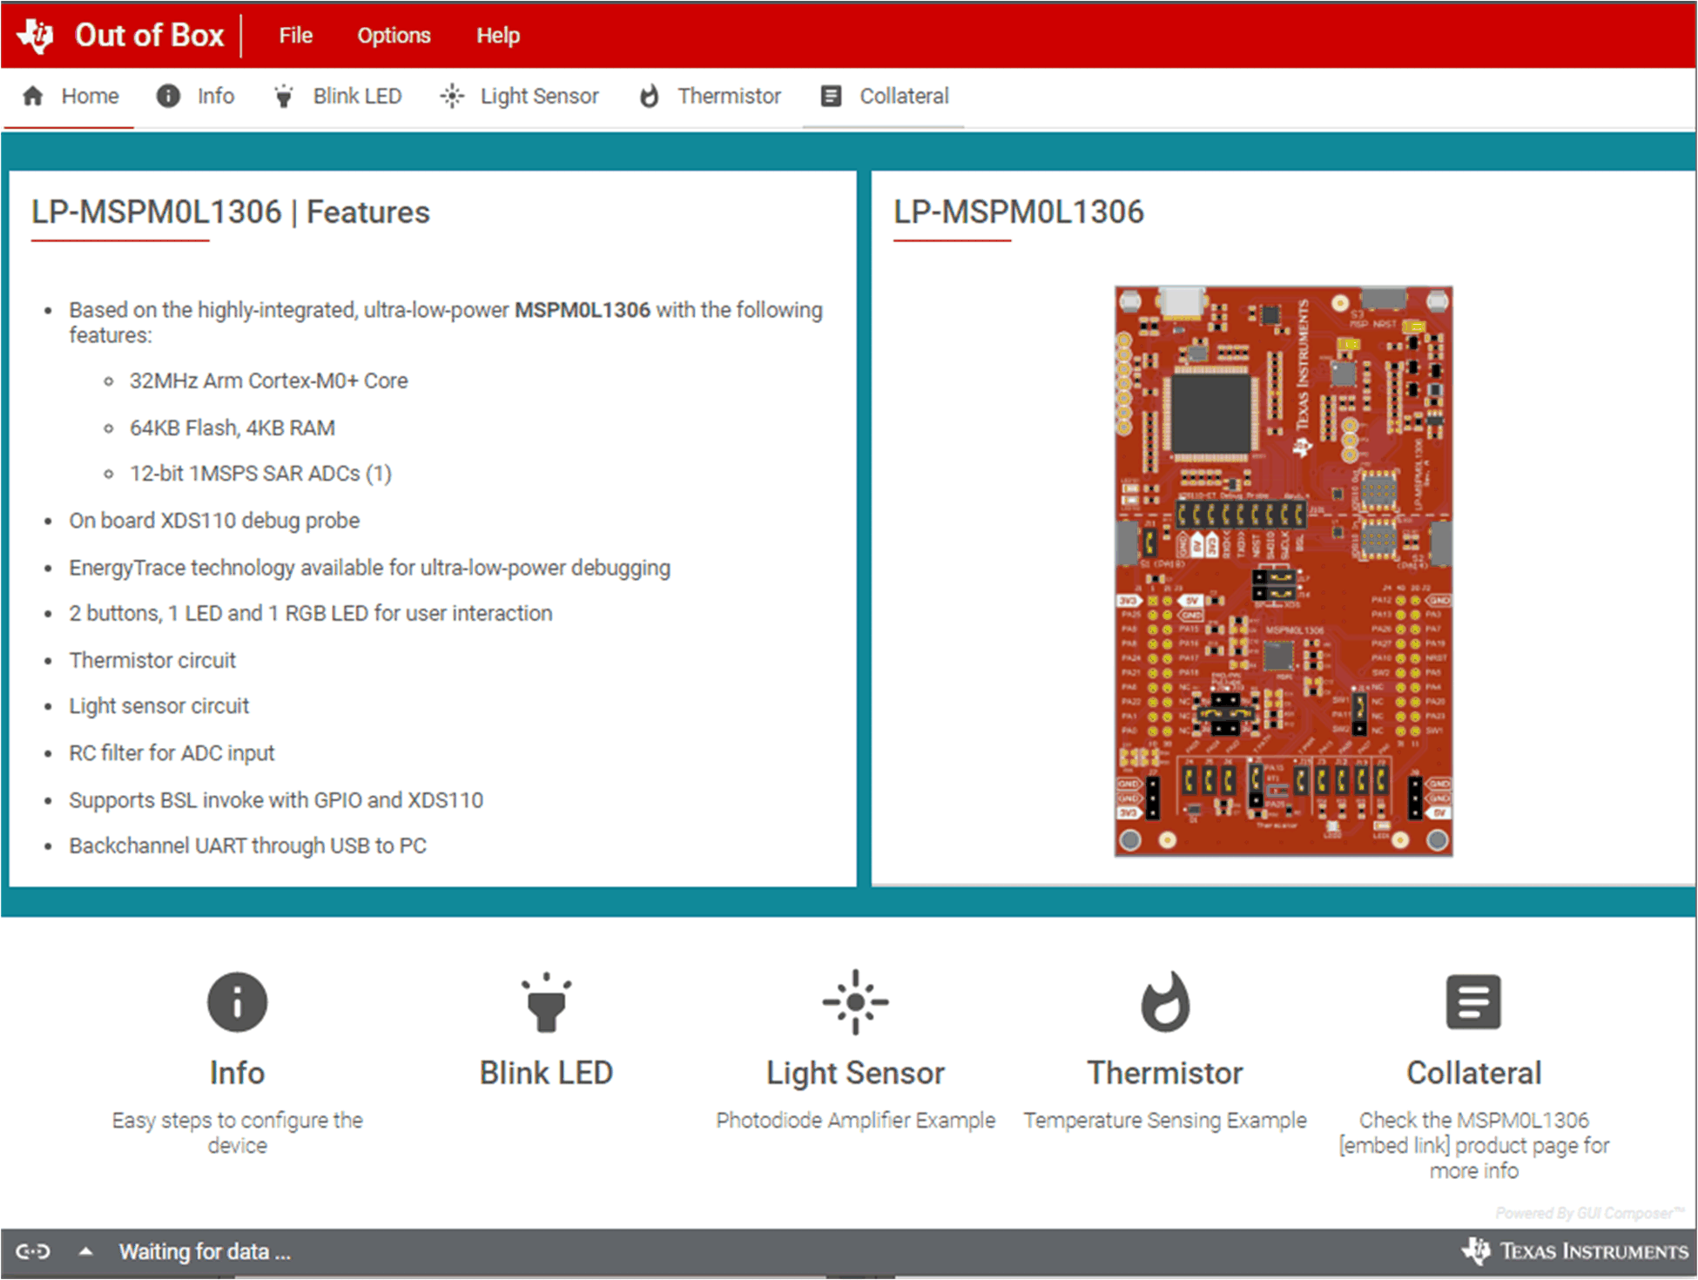Switch to the Home tab
Screen dimensions: 1698x1280
click(x=71, y=96)
